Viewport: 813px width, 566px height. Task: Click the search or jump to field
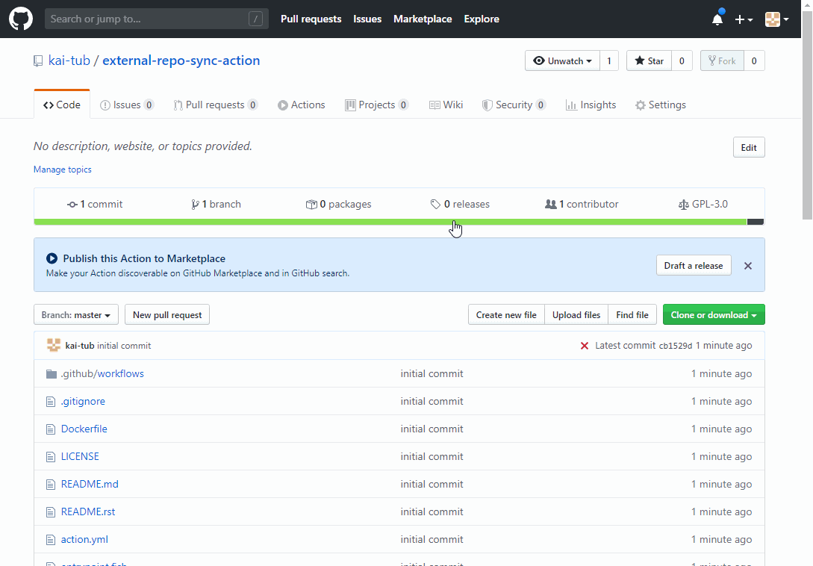click(156, 19)
